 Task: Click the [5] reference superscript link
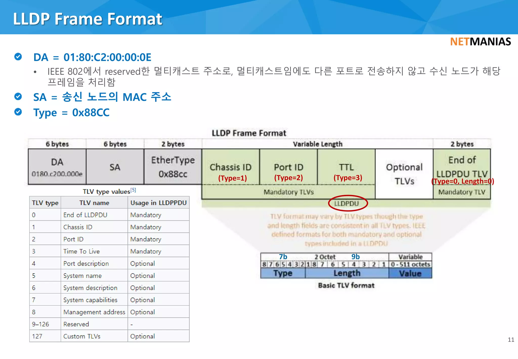tap(133, 190)
